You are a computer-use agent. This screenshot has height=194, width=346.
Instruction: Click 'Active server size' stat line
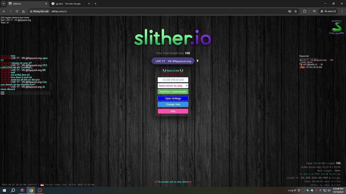pyautogui.click(x=321, y=167)
